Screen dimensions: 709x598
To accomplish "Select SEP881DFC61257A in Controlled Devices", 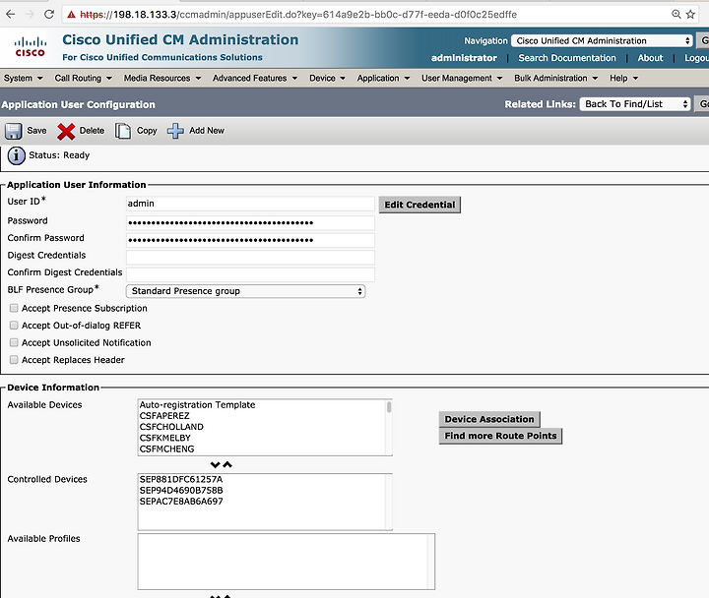I will click(181, 479).
